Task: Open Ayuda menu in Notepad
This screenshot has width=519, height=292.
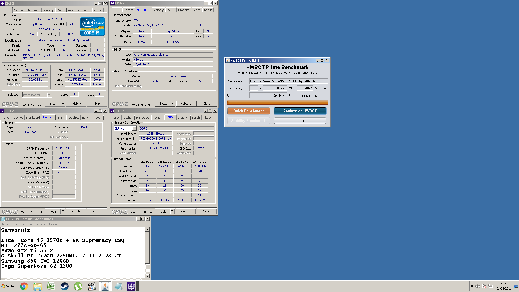Action: (x=52, y=224)
